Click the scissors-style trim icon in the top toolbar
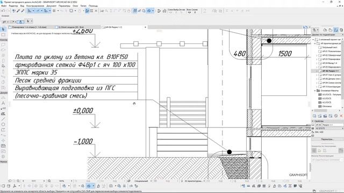Screen dimensions: 344x193 [x=102, y=11]
